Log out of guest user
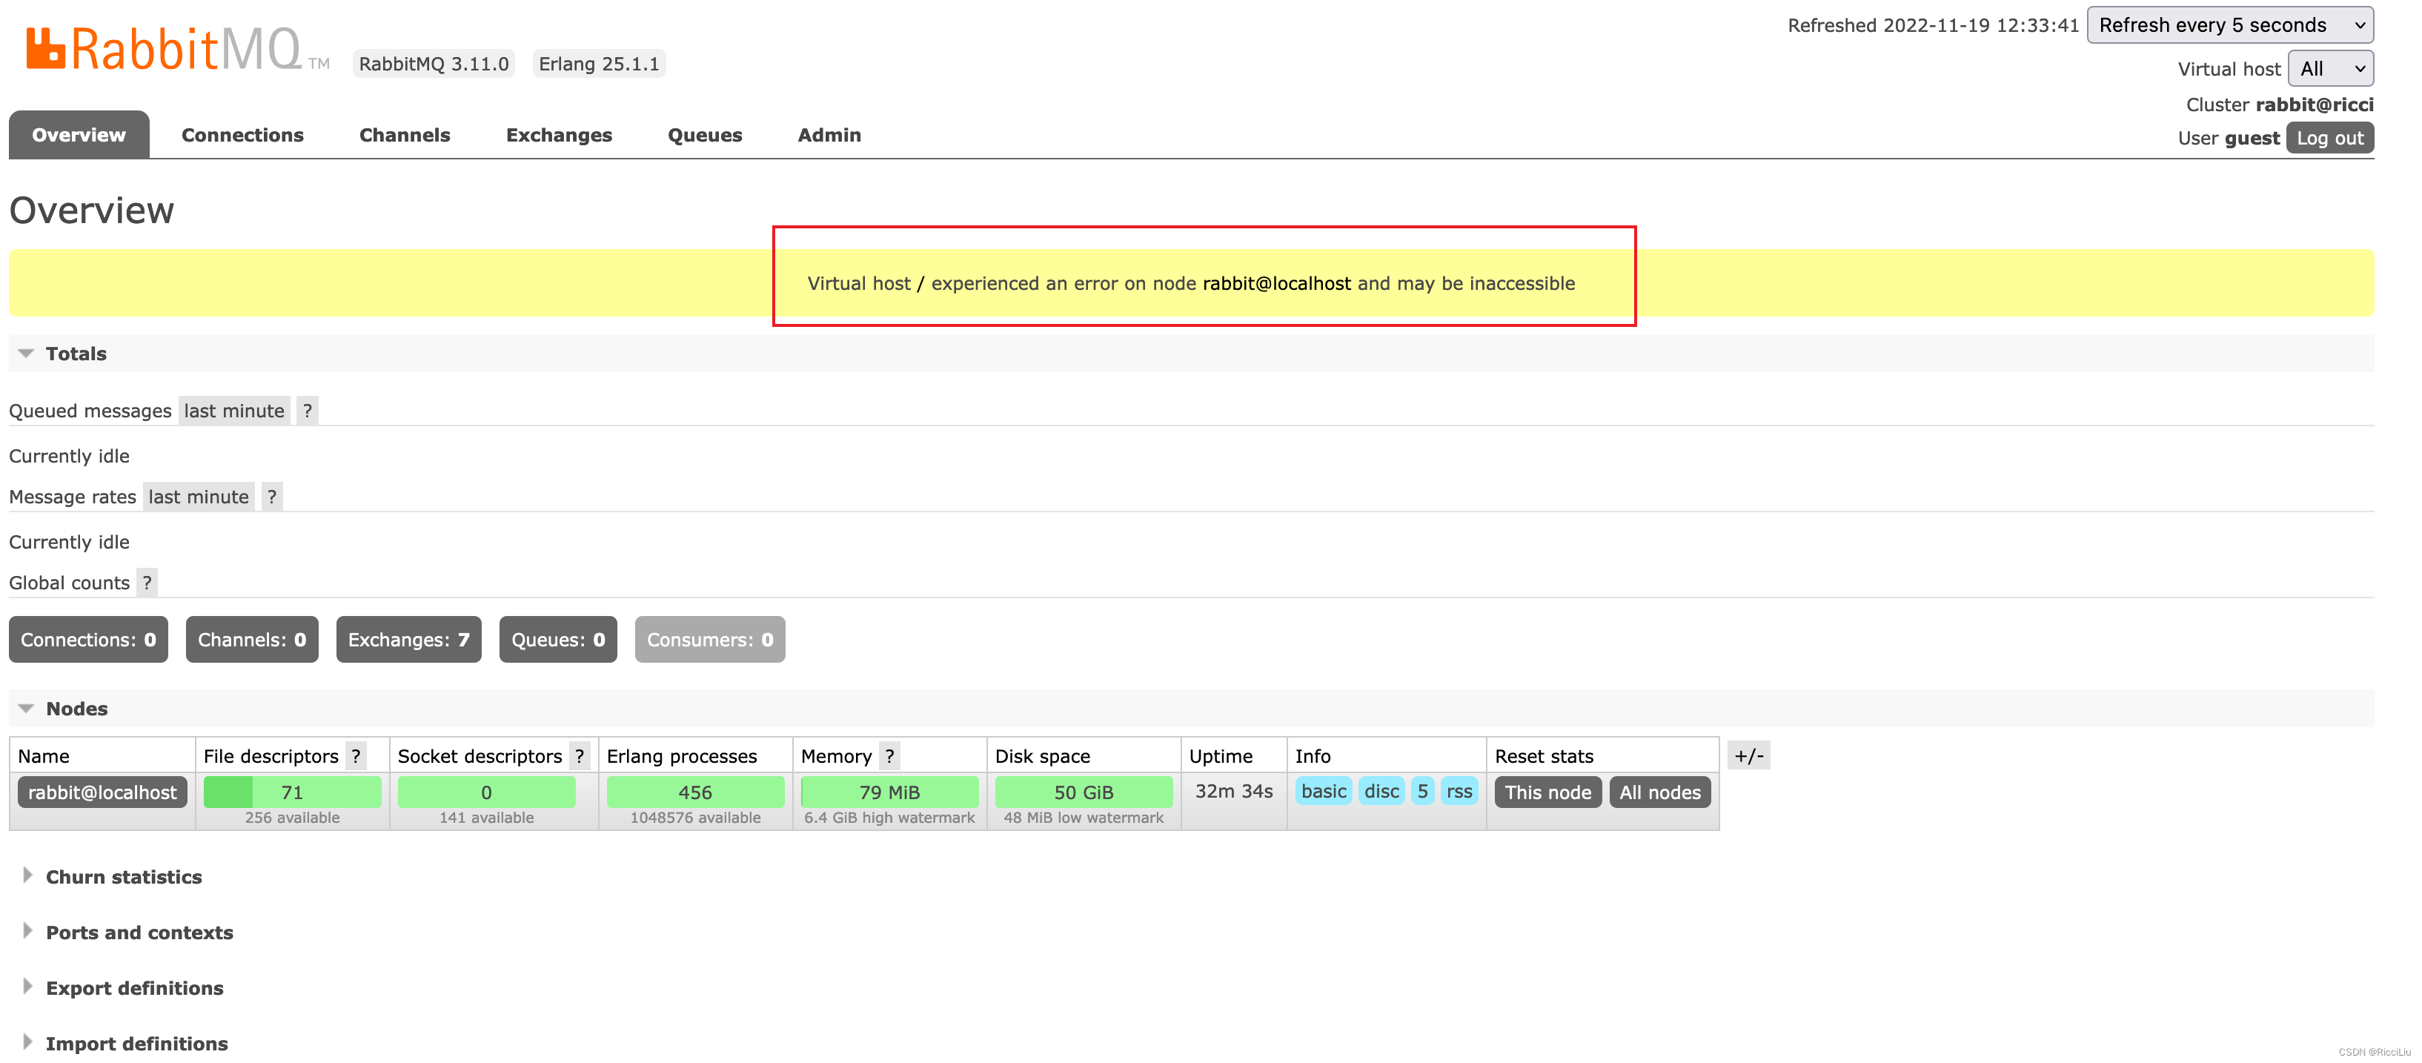This screenshot has height=1063, width=2422. click(2330, 139)
